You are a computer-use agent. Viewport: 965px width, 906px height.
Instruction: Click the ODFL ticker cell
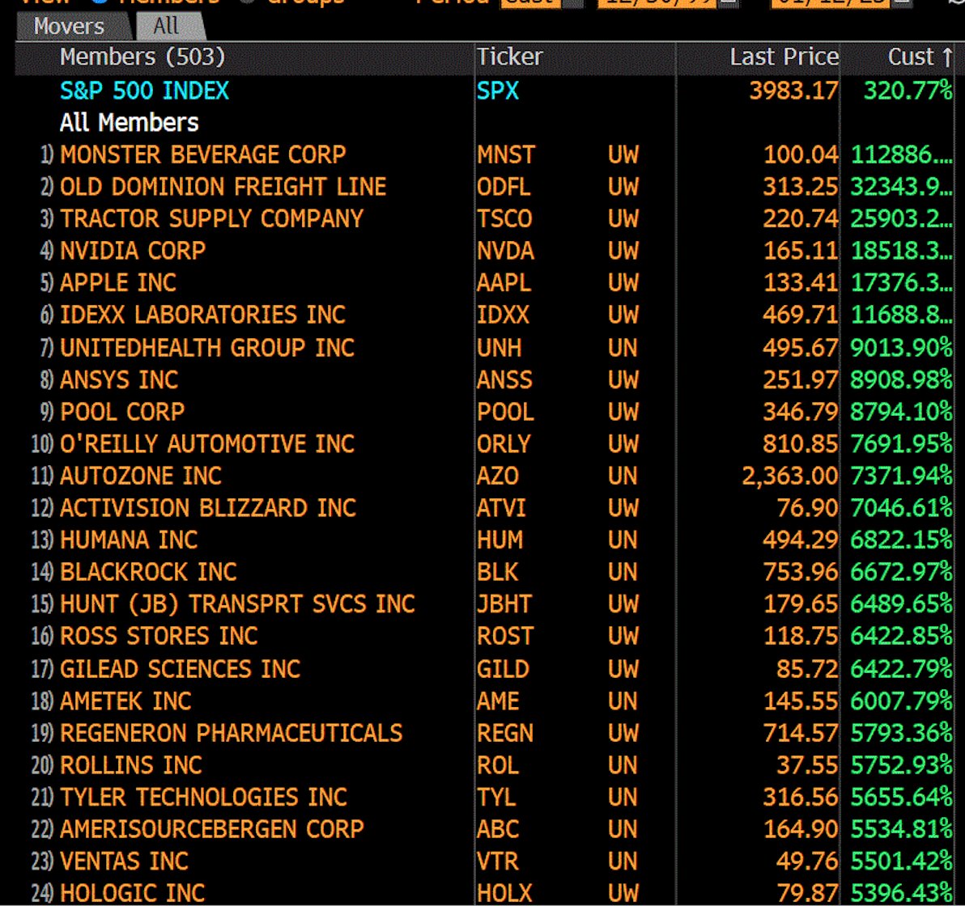[x=504, y=187]
